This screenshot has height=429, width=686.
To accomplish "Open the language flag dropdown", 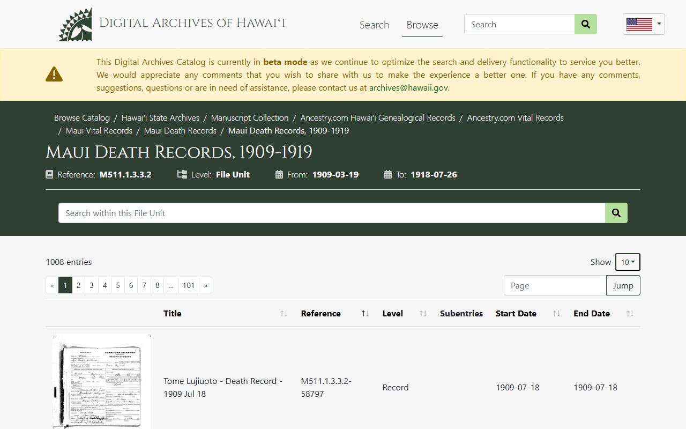I will 644,24.
